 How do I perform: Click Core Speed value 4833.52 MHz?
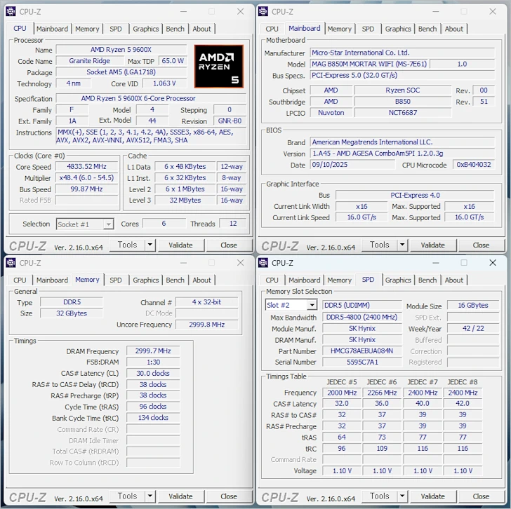coord(86,167)
